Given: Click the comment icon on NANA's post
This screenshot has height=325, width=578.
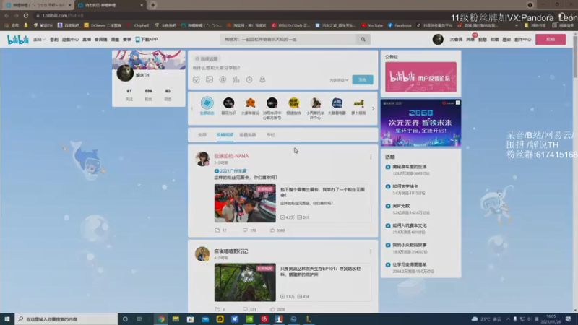Looking at the screenshot, I should pyautogui.click(x=245, y=230).
